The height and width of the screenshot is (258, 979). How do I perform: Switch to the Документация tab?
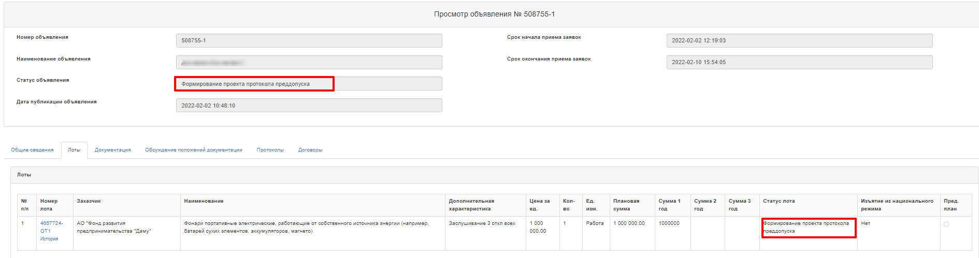(112, 150)
